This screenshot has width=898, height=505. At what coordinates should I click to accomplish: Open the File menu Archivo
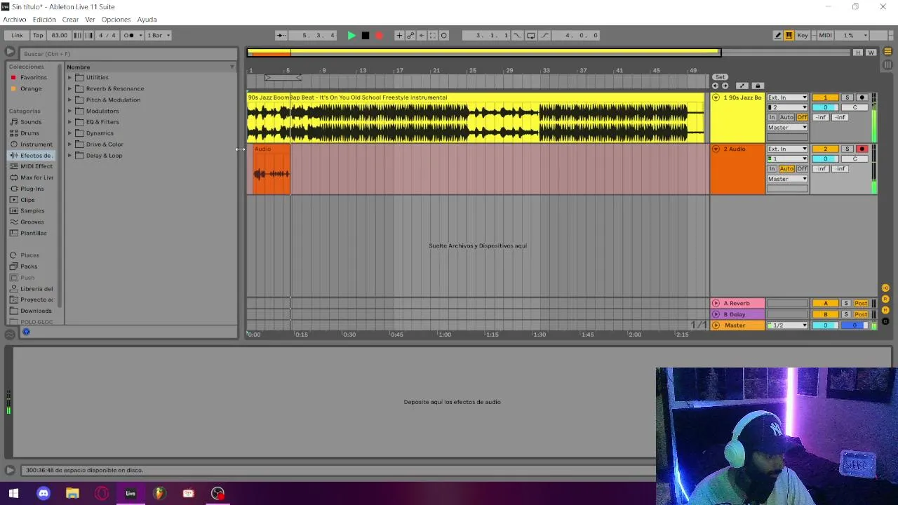[x=15, y=20]
